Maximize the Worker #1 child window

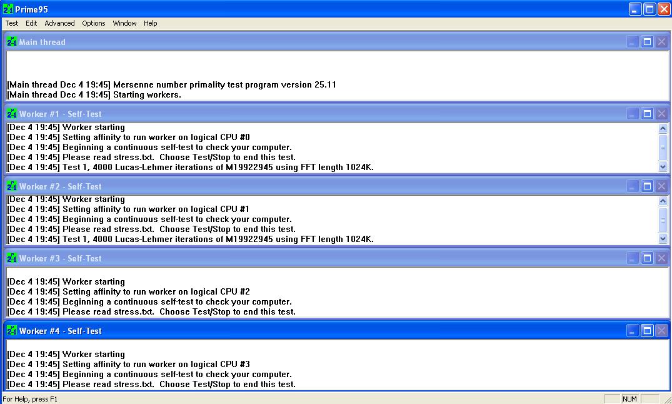647,114
